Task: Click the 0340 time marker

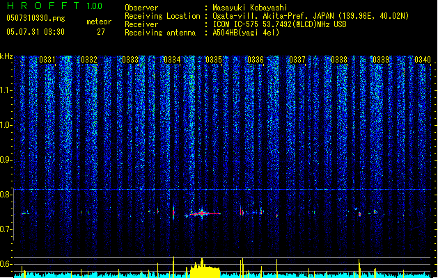Action: [423, 60]
